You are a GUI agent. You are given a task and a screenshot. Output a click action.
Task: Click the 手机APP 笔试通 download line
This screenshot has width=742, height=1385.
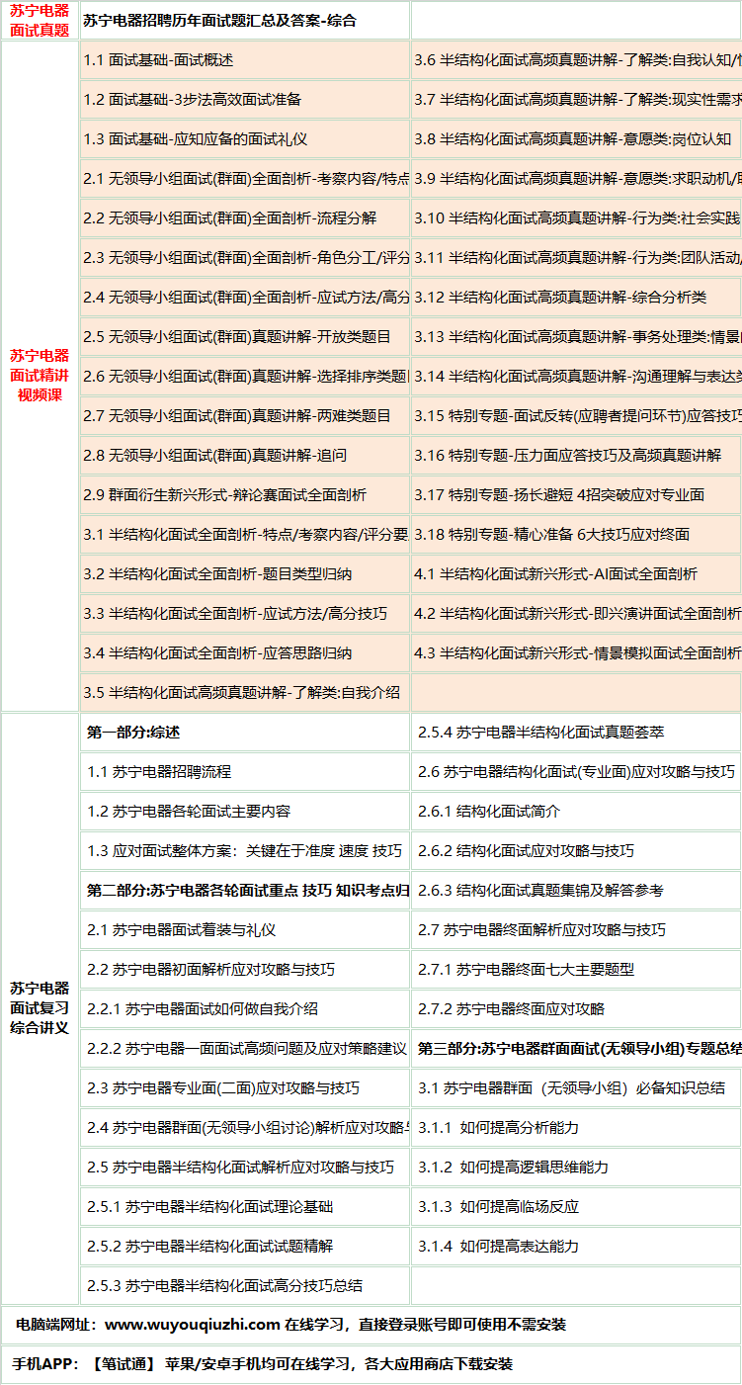coord(263,1363)
